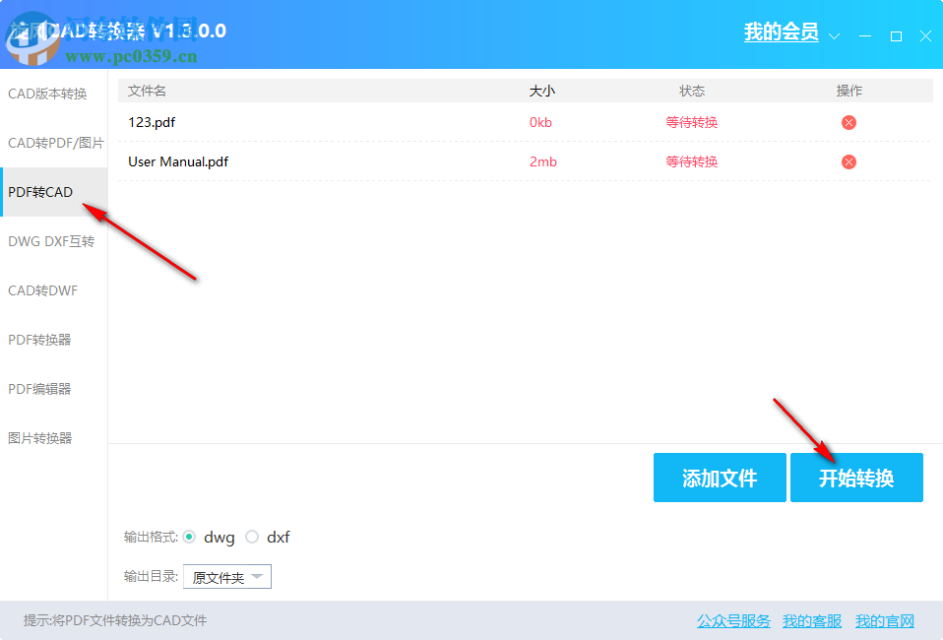943x640 pixels.
Task: Select the dwg output format radio button
Action: click(189, 537)
